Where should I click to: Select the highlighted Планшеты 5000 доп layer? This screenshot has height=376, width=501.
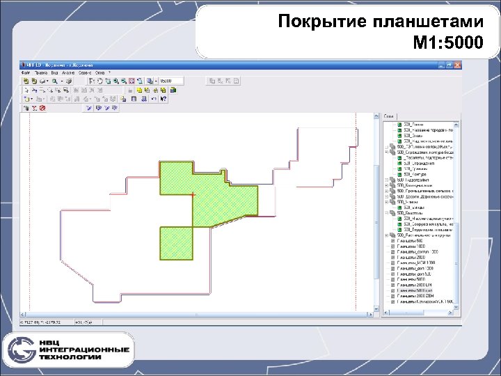point(415,290)
